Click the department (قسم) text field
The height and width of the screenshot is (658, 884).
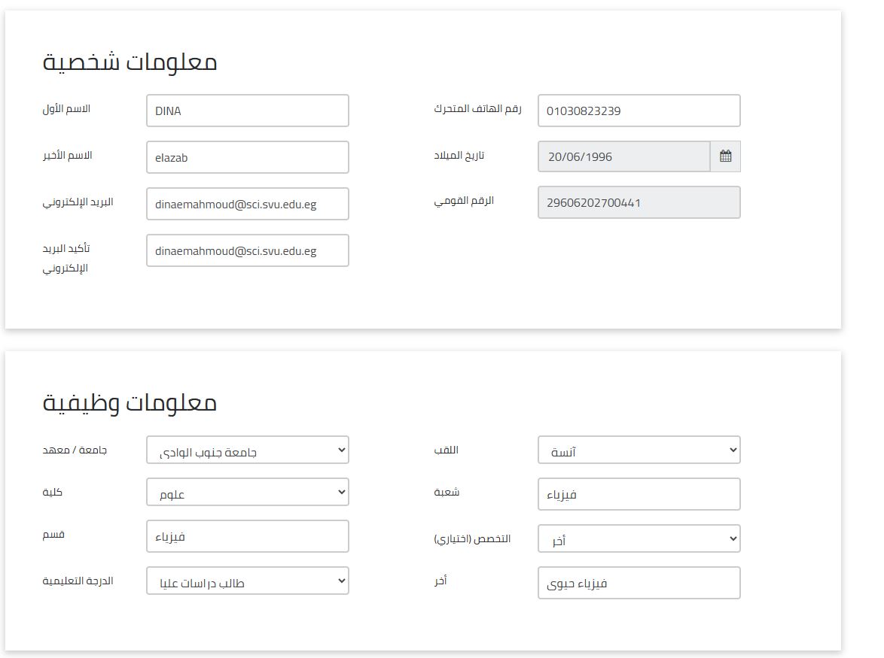247,536
